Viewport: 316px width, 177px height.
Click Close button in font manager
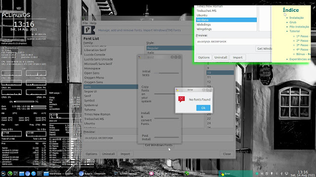point(227,154)
